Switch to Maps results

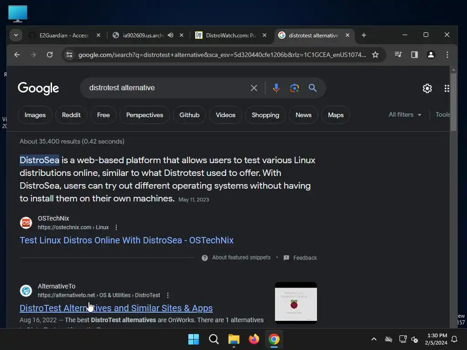(336, 115)
